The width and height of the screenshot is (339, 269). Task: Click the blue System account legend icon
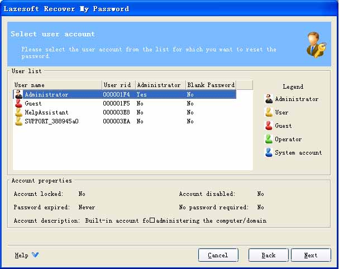click(x=269, y=152)
